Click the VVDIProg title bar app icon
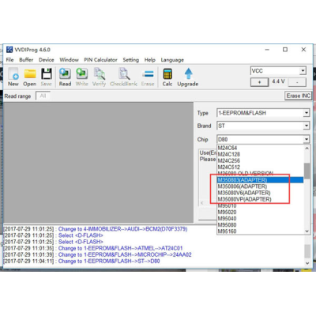This screenshot has width=316, height=316. [9, 50]
